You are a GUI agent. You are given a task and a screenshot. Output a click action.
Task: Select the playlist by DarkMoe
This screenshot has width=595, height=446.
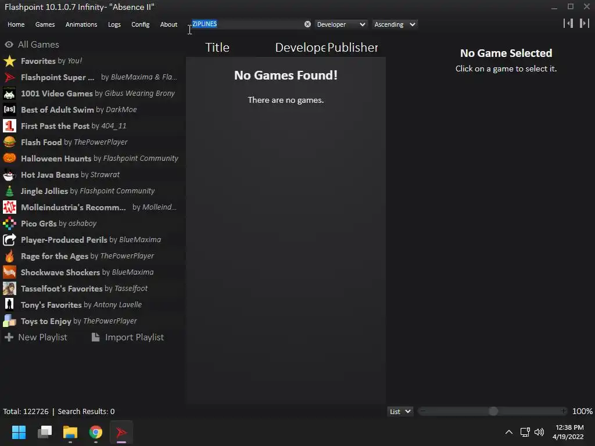[79, 110]
